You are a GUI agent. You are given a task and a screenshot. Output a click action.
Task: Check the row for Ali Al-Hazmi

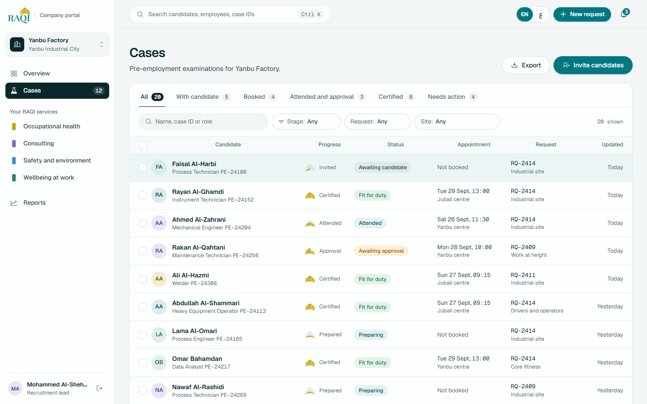point(143,279)
